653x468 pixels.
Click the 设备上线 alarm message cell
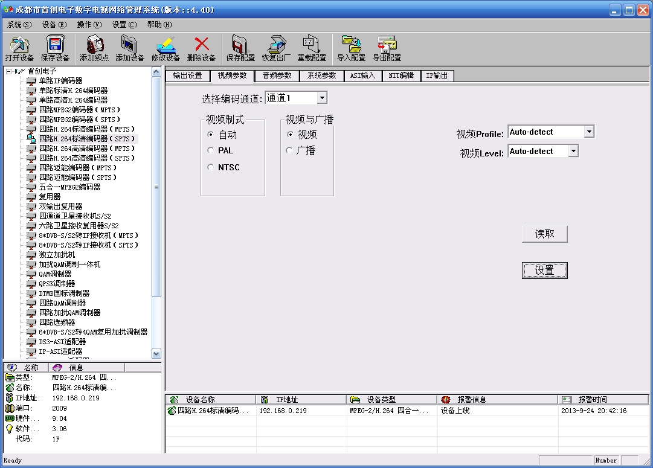455,411
